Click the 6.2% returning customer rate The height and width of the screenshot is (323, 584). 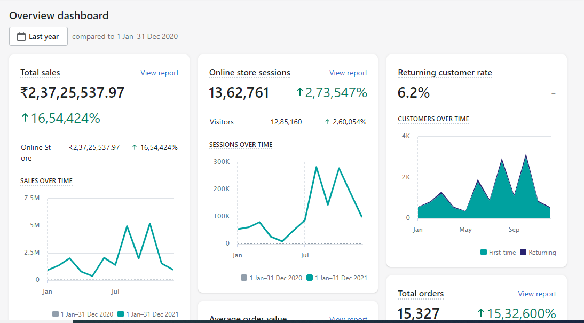(x=414, y=93)
